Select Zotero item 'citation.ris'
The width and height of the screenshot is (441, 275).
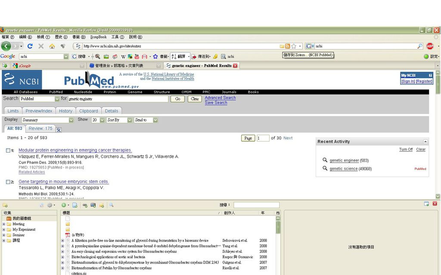click(79, 273)
